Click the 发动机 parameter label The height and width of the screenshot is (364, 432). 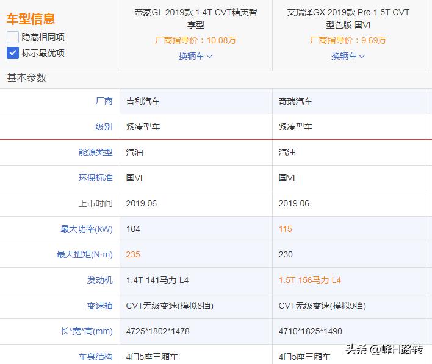coord(99,280)
